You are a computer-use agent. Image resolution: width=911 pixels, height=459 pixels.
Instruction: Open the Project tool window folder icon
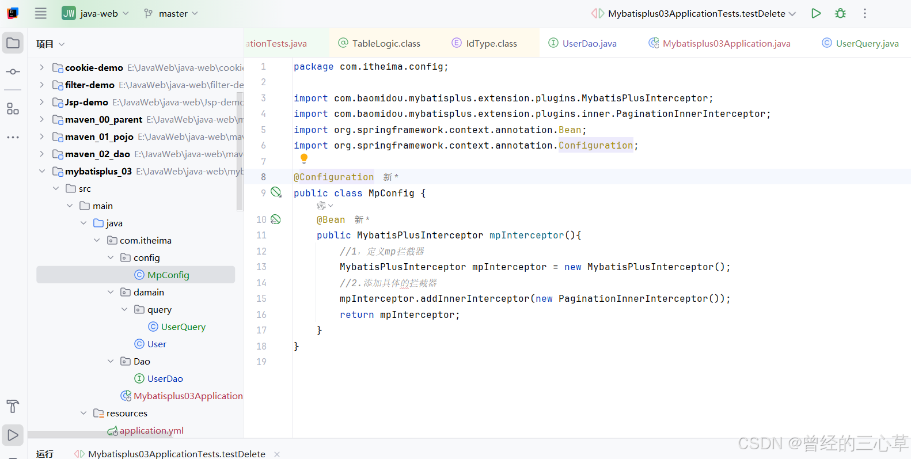coord(13,43)
